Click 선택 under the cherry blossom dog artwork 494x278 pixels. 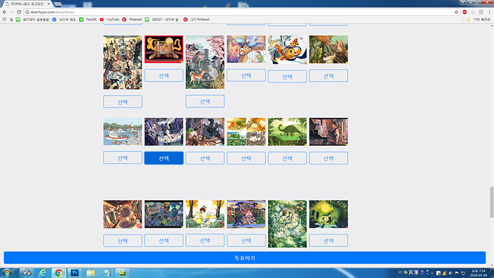[x=205, y=101]
